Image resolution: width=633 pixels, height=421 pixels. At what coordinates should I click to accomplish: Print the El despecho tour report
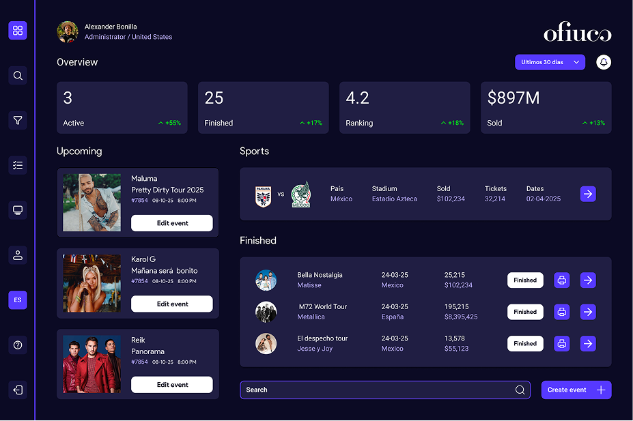561,344
